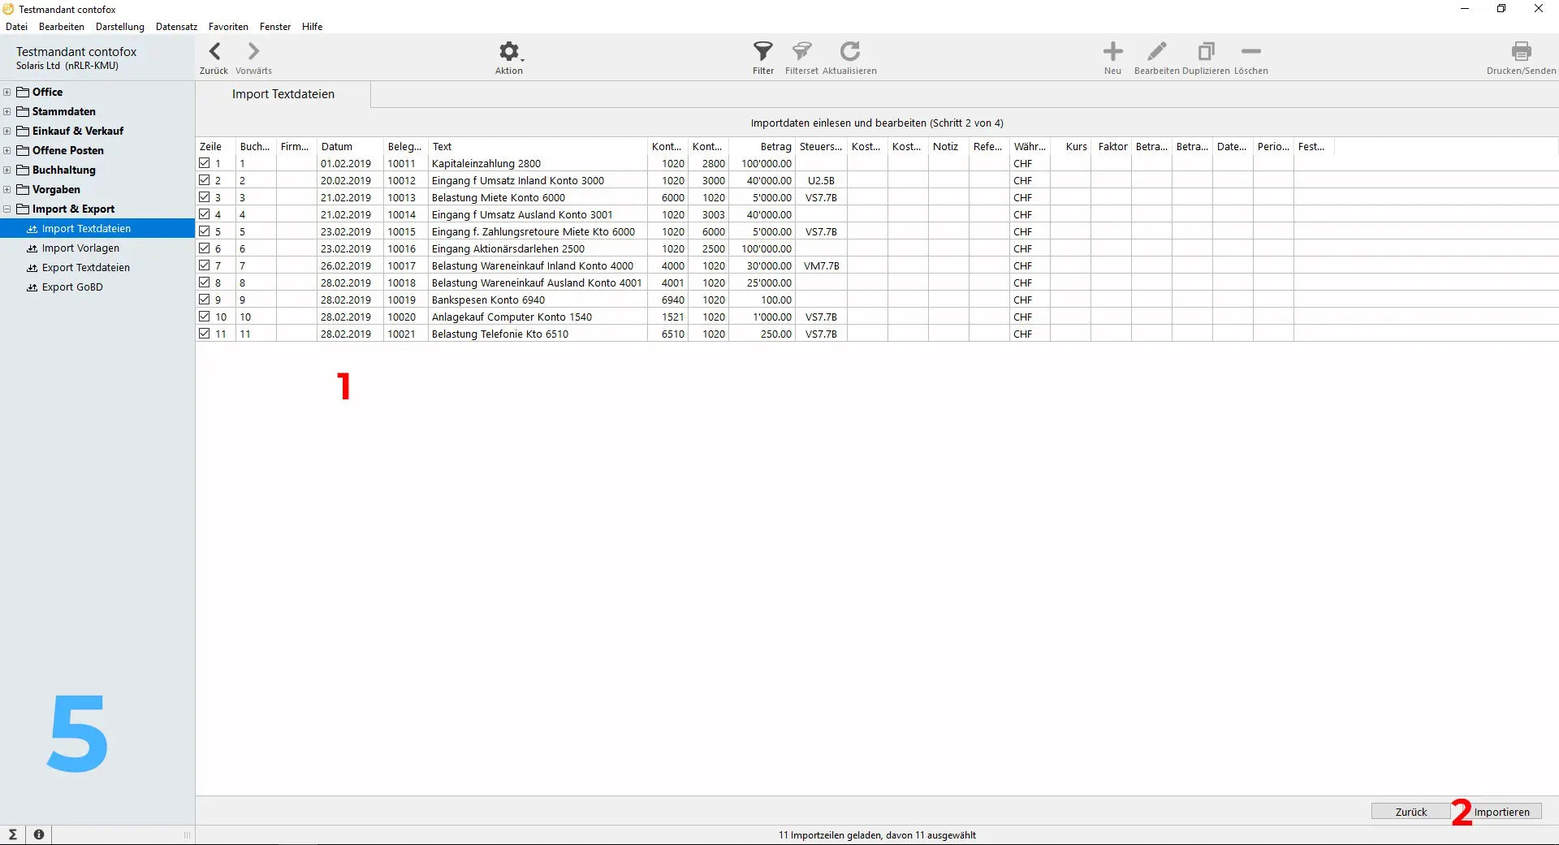The width and height of the screenshot is (1559, 845).
Task: Open the Filter funnel tool
Action: (762, 52)
